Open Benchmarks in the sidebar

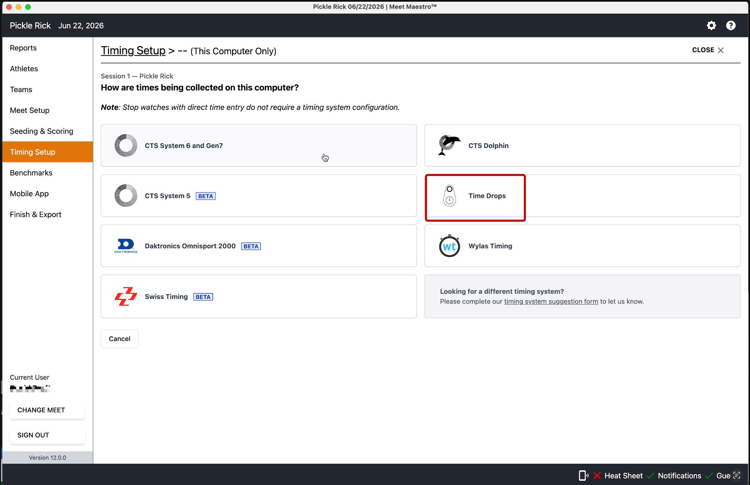(47, 173)
